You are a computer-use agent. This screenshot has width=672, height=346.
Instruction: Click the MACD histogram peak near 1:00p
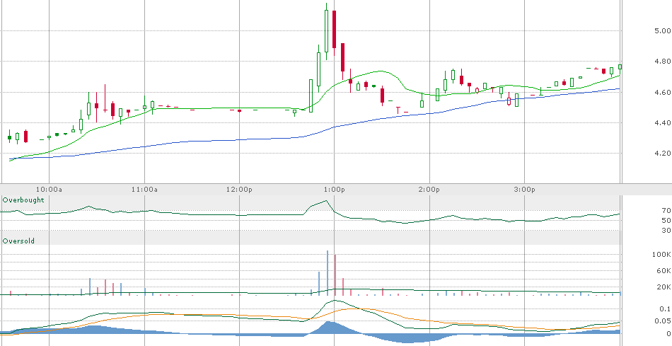click(x=328, y=327)
